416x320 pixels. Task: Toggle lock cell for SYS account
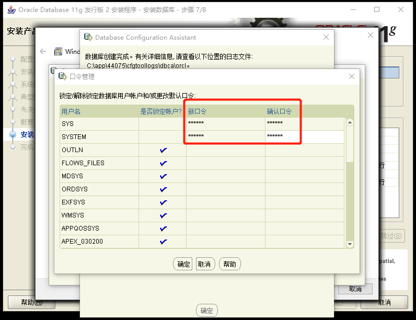point(163,124)
